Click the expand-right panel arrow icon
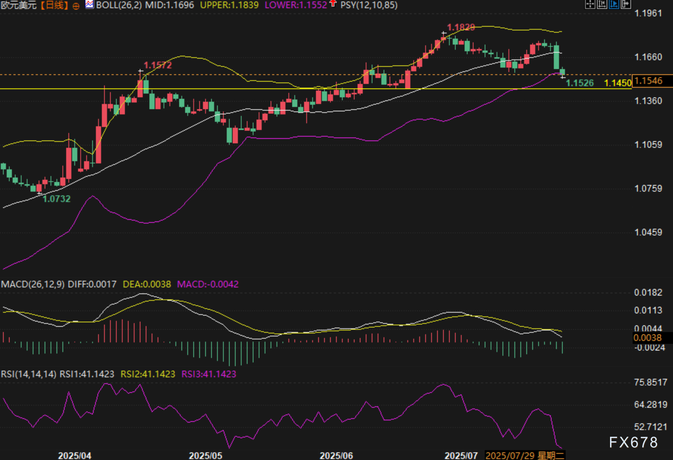This screenshot has height=460, width=673. 626,4
